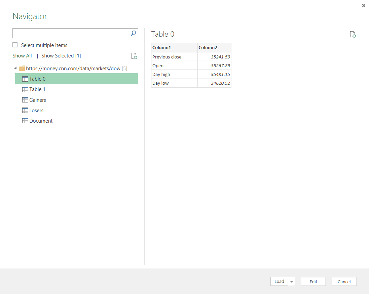Click the Table 1 grid icon
This screenshot has height=294, width=370.
coord(25,89)
